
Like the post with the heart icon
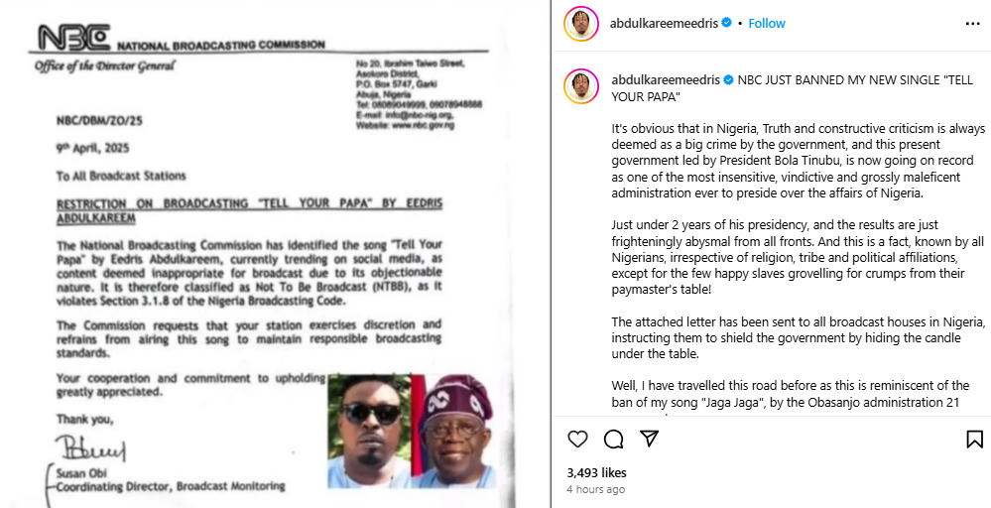(x=577, y=439)
